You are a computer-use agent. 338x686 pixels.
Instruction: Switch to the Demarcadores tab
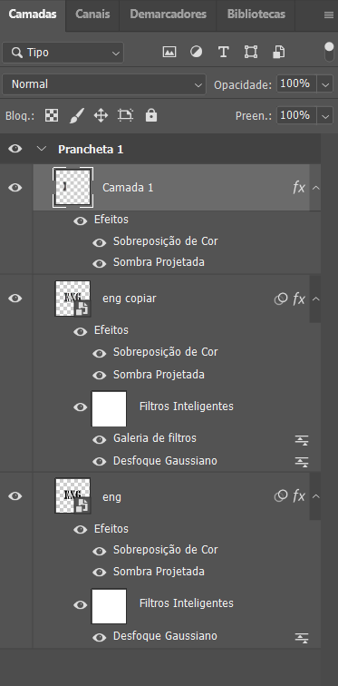pyautogui.click(x=168, y=14)
